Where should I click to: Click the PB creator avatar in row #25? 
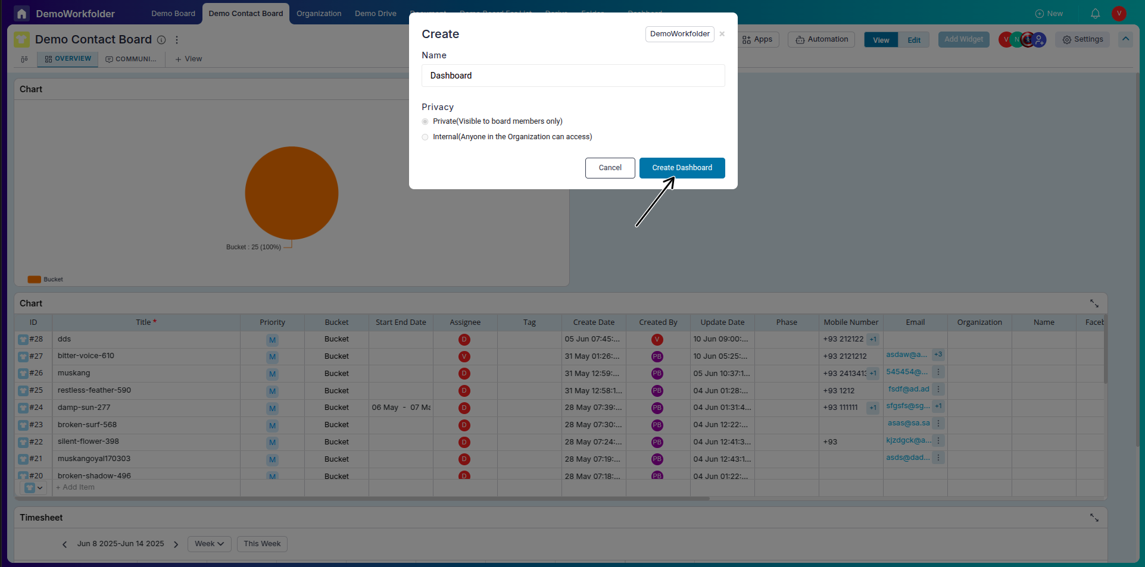tap(657, 391)
